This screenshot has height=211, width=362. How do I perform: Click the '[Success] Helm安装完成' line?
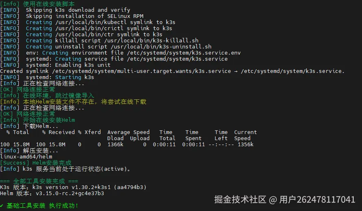click(x=36, y=163)
